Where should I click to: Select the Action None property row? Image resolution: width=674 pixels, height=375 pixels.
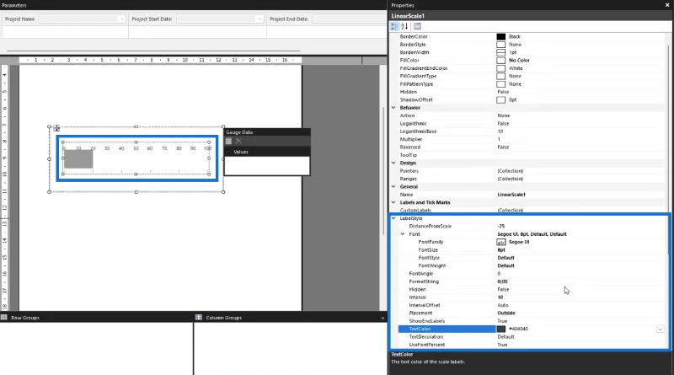pyautogui.click(x=531, y=115)
